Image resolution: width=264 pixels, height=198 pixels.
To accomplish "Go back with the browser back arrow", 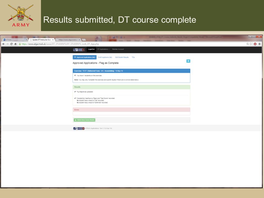I will click(4, 44).
